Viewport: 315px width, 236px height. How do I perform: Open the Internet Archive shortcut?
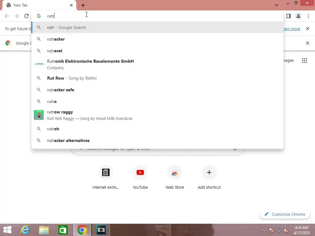pyautogui.click(x=106, y=177)
